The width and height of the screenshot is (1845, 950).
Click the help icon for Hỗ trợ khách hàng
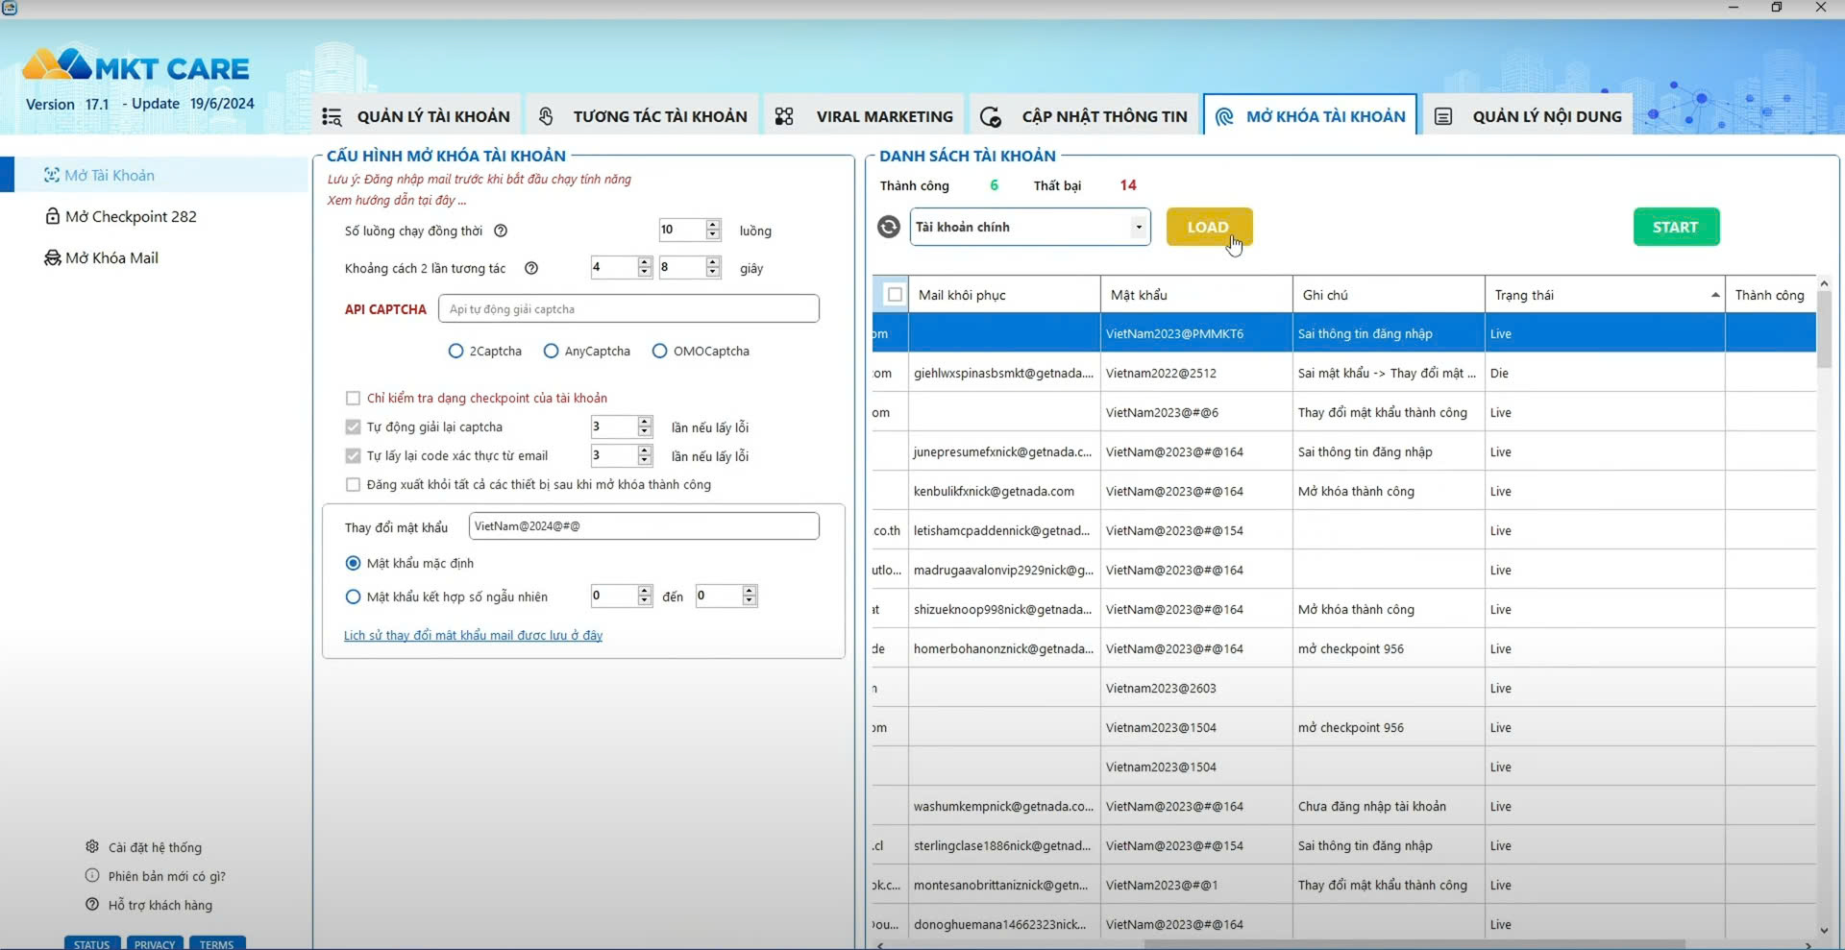(x=92, y=904)
